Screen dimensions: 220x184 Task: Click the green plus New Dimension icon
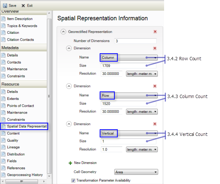click(70, 163)
